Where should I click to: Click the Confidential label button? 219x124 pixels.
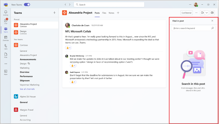point(187,13)
